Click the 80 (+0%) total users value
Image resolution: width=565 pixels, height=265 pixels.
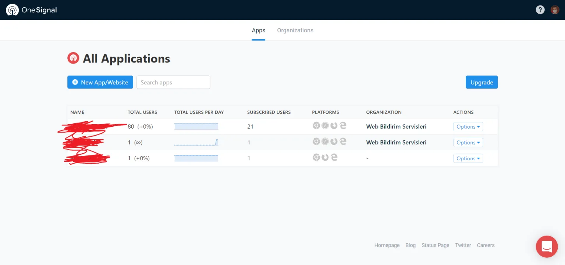coord(140,126)
